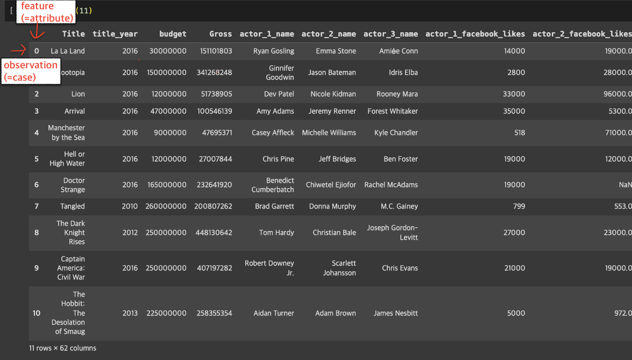Select the Arrival title cell
This screenshot has height=360, width=632.
click(75, 111)
